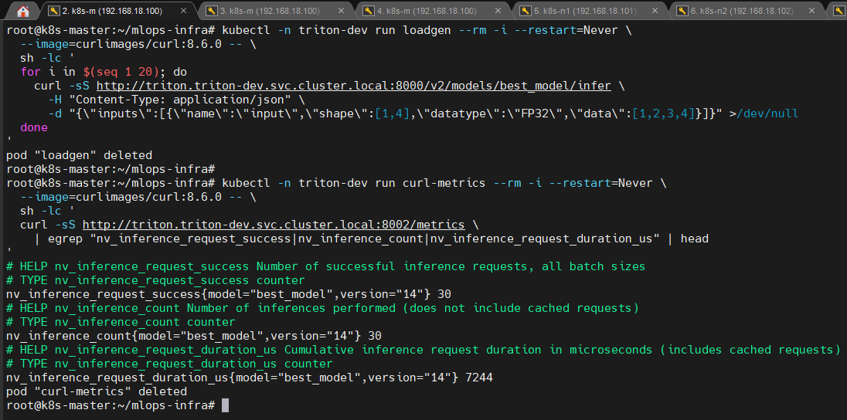Click 'pod "loadgen" deleted' output line
The height and width of the screenshot is (420, 847).
pyautogui.click(x=80, y=155)
